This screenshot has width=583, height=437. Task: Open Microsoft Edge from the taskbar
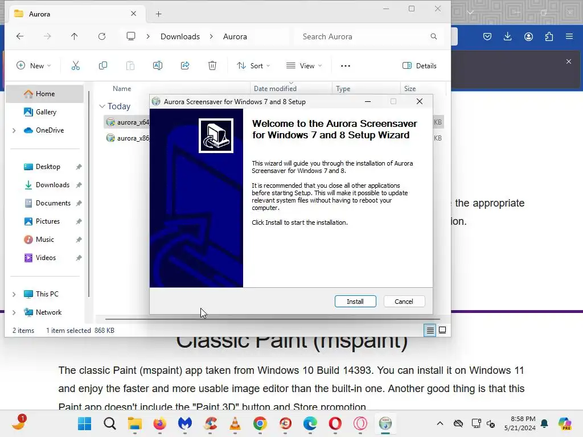310,423
